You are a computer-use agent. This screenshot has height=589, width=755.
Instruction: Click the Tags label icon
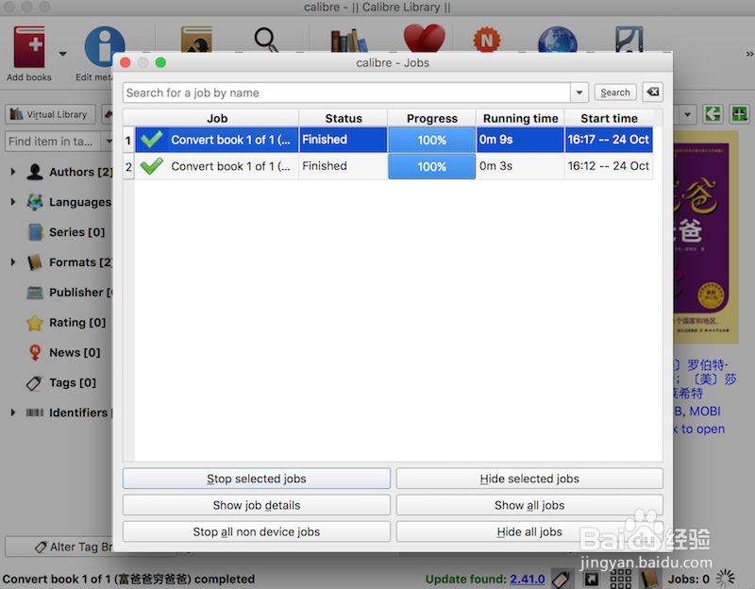(34, 383)
